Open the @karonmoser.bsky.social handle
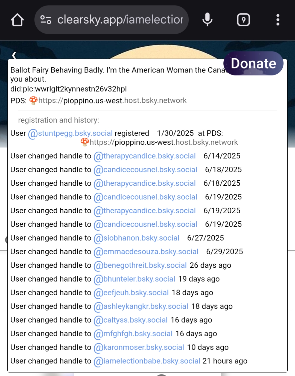The height and width of the screenshot is (376, 295). coord(139,348)
